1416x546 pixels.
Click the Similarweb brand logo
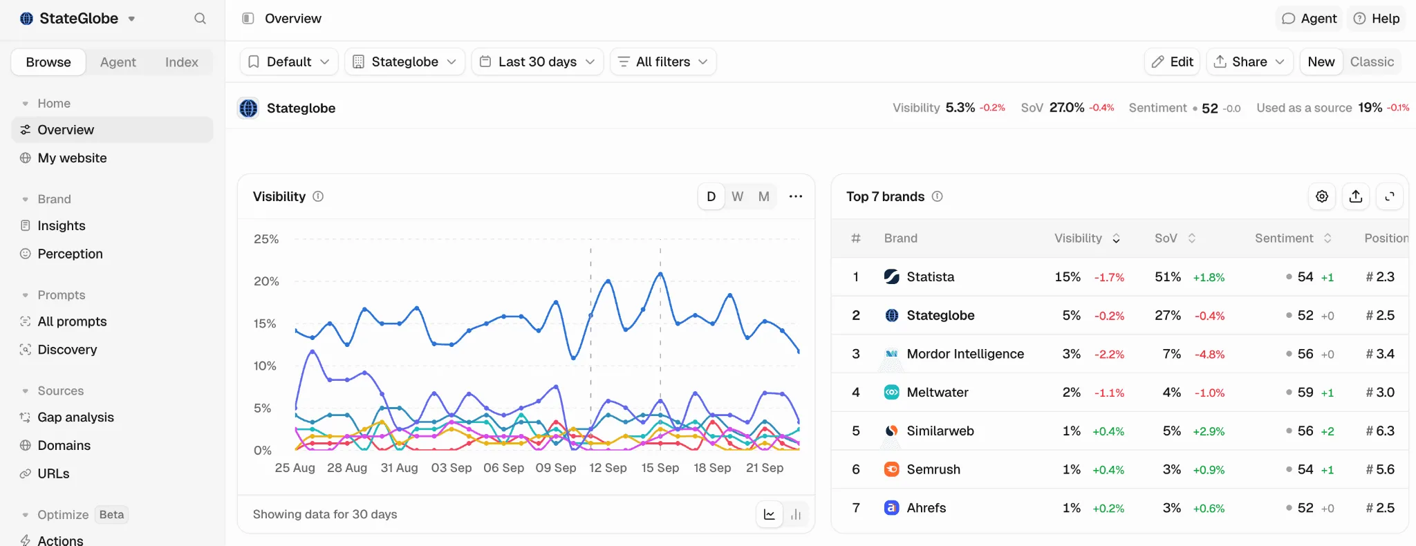[892, 431]
